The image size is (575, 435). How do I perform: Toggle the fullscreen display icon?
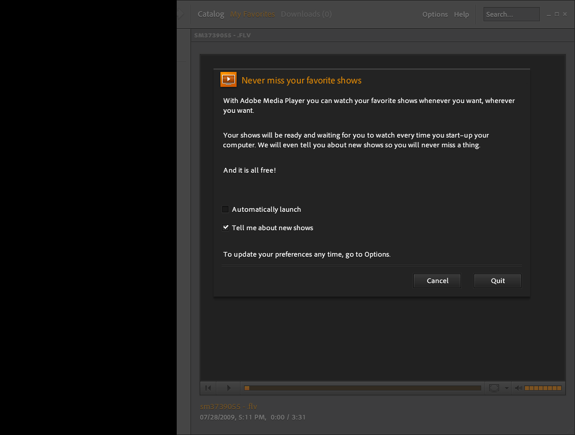pyautogui.click(x=494, y=388)
